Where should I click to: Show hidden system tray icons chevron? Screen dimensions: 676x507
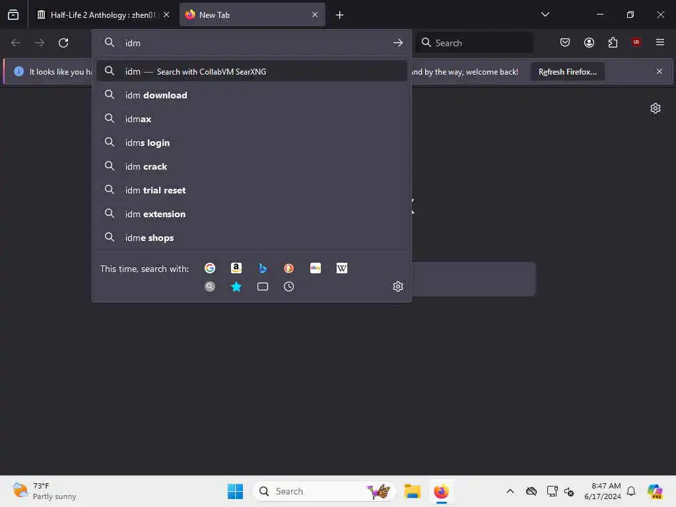coord(510,491)
